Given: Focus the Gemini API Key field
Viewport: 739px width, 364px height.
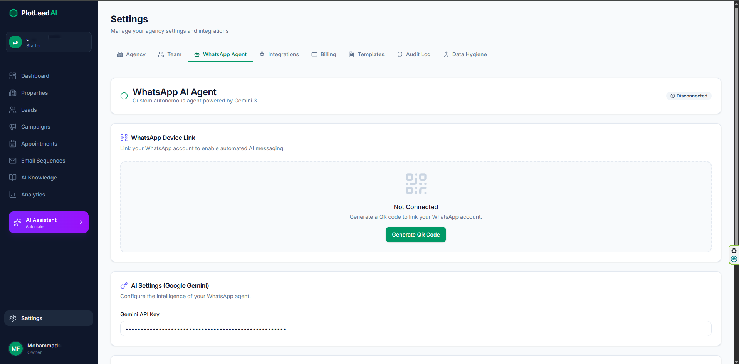Looking at the screenshot, I should pos(416,329).
